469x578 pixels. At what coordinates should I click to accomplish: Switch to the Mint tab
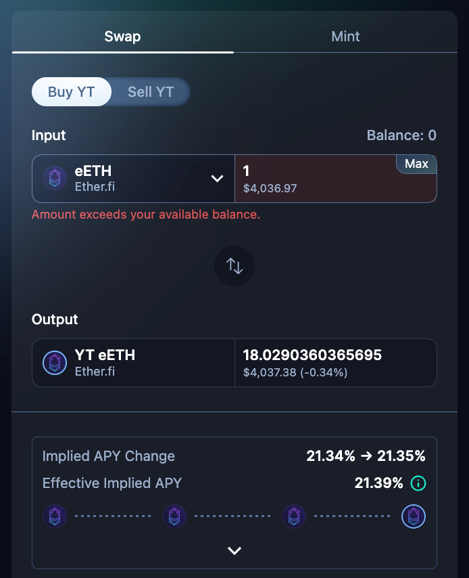coord(345,37)
